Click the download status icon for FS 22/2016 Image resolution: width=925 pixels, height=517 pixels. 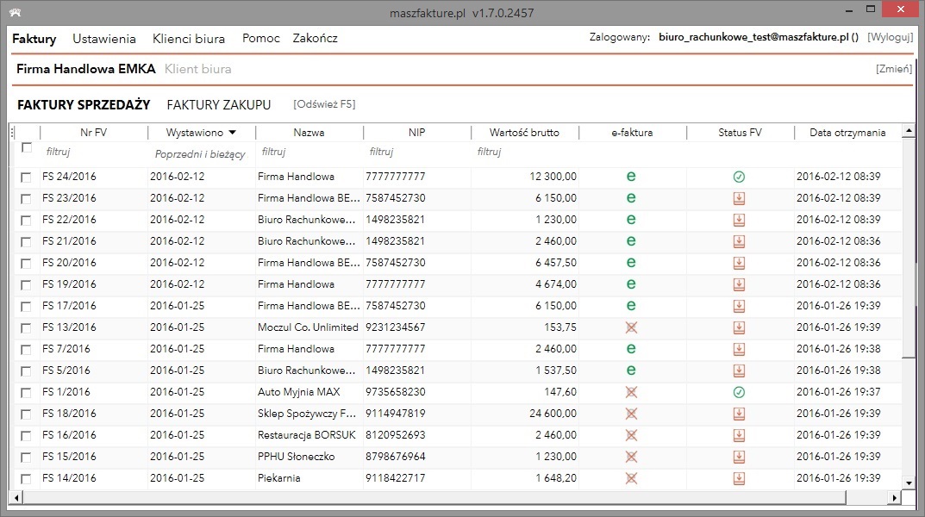click(x=739, y=220)
